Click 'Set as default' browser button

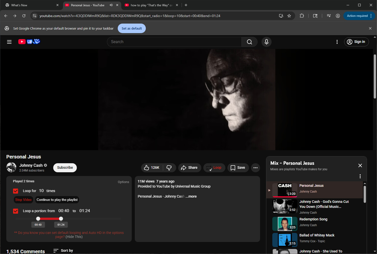click(x=132, y=28)
